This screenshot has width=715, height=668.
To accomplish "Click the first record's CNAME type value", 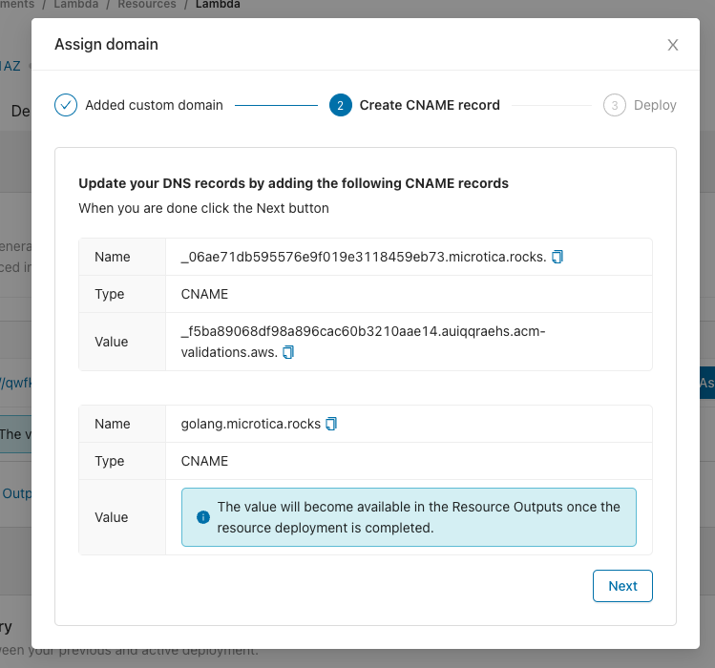I will (x=204, y=294).
